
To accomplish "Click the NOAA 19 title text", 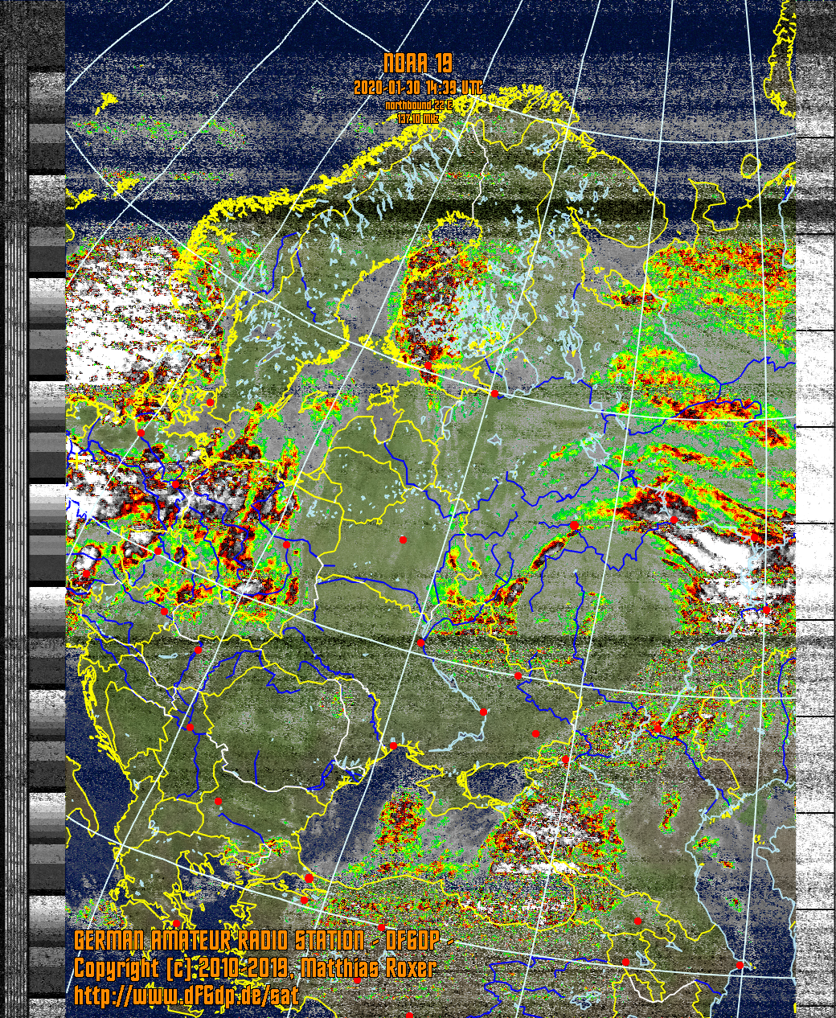I will [417, 64].
